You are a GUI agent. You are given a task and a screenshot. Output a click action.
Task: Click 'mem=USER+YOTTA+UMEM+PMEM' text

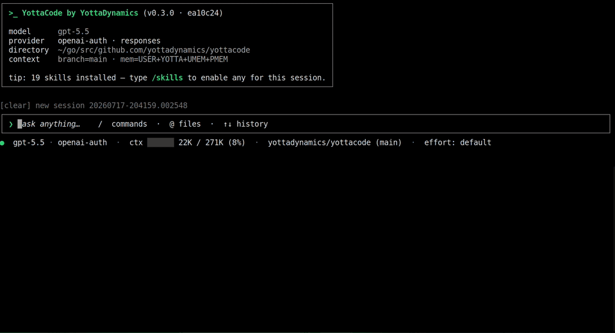pyautogui.click(x=174, y=59)
